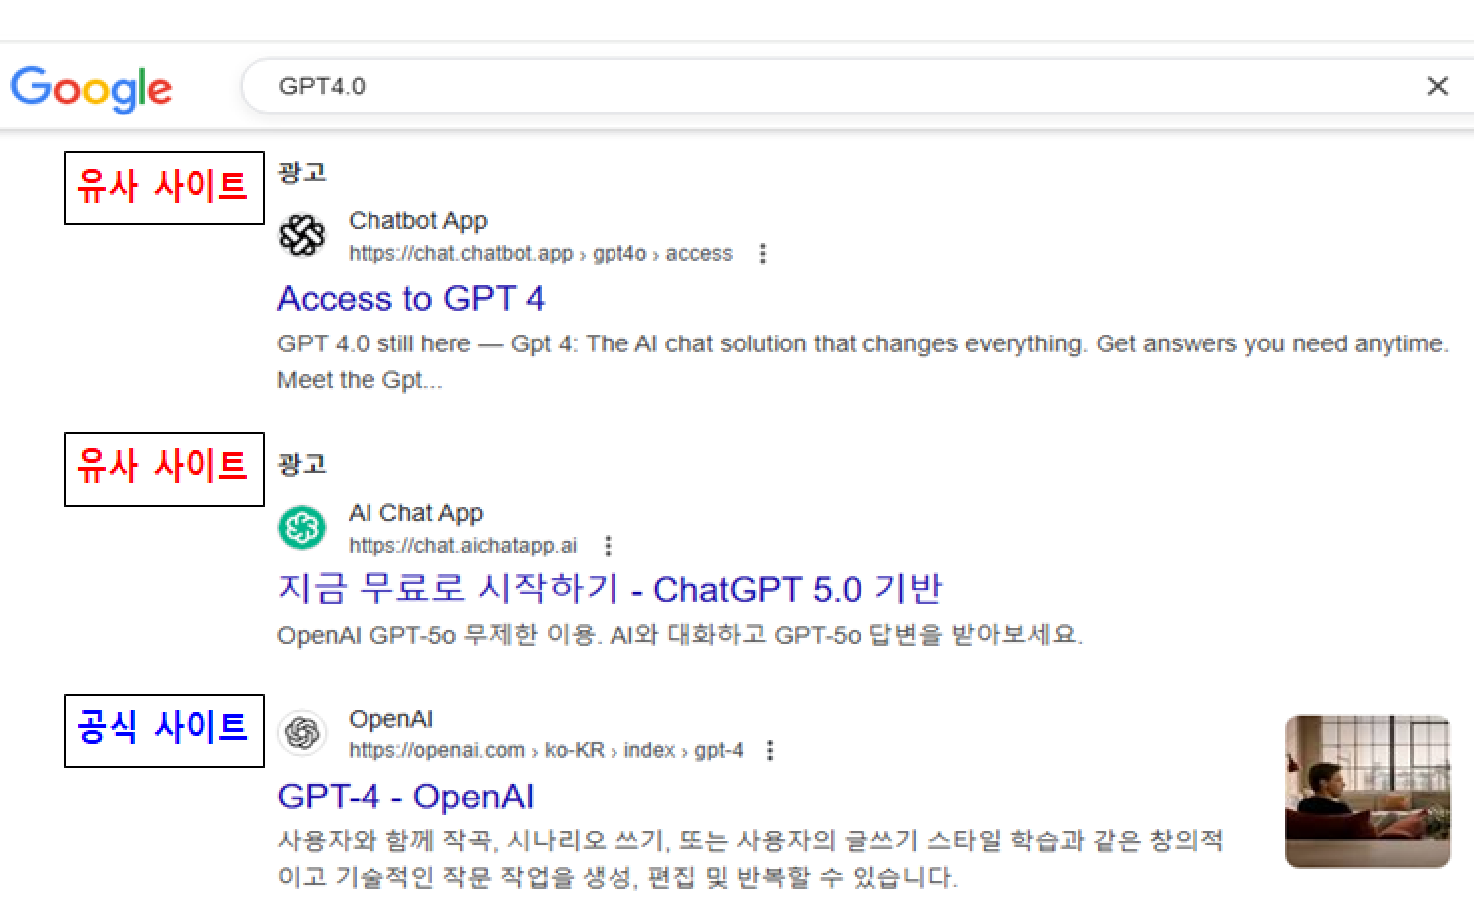Open the three-dot menu beside chat.aichatapp.ai URL
1476x912 pixels.
[x=608, y=546]
